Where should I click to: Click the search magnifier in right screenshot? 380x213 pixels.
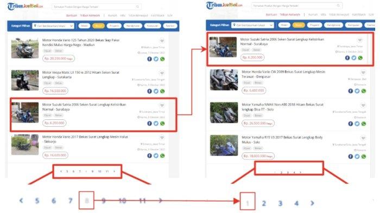pos(338,5)
